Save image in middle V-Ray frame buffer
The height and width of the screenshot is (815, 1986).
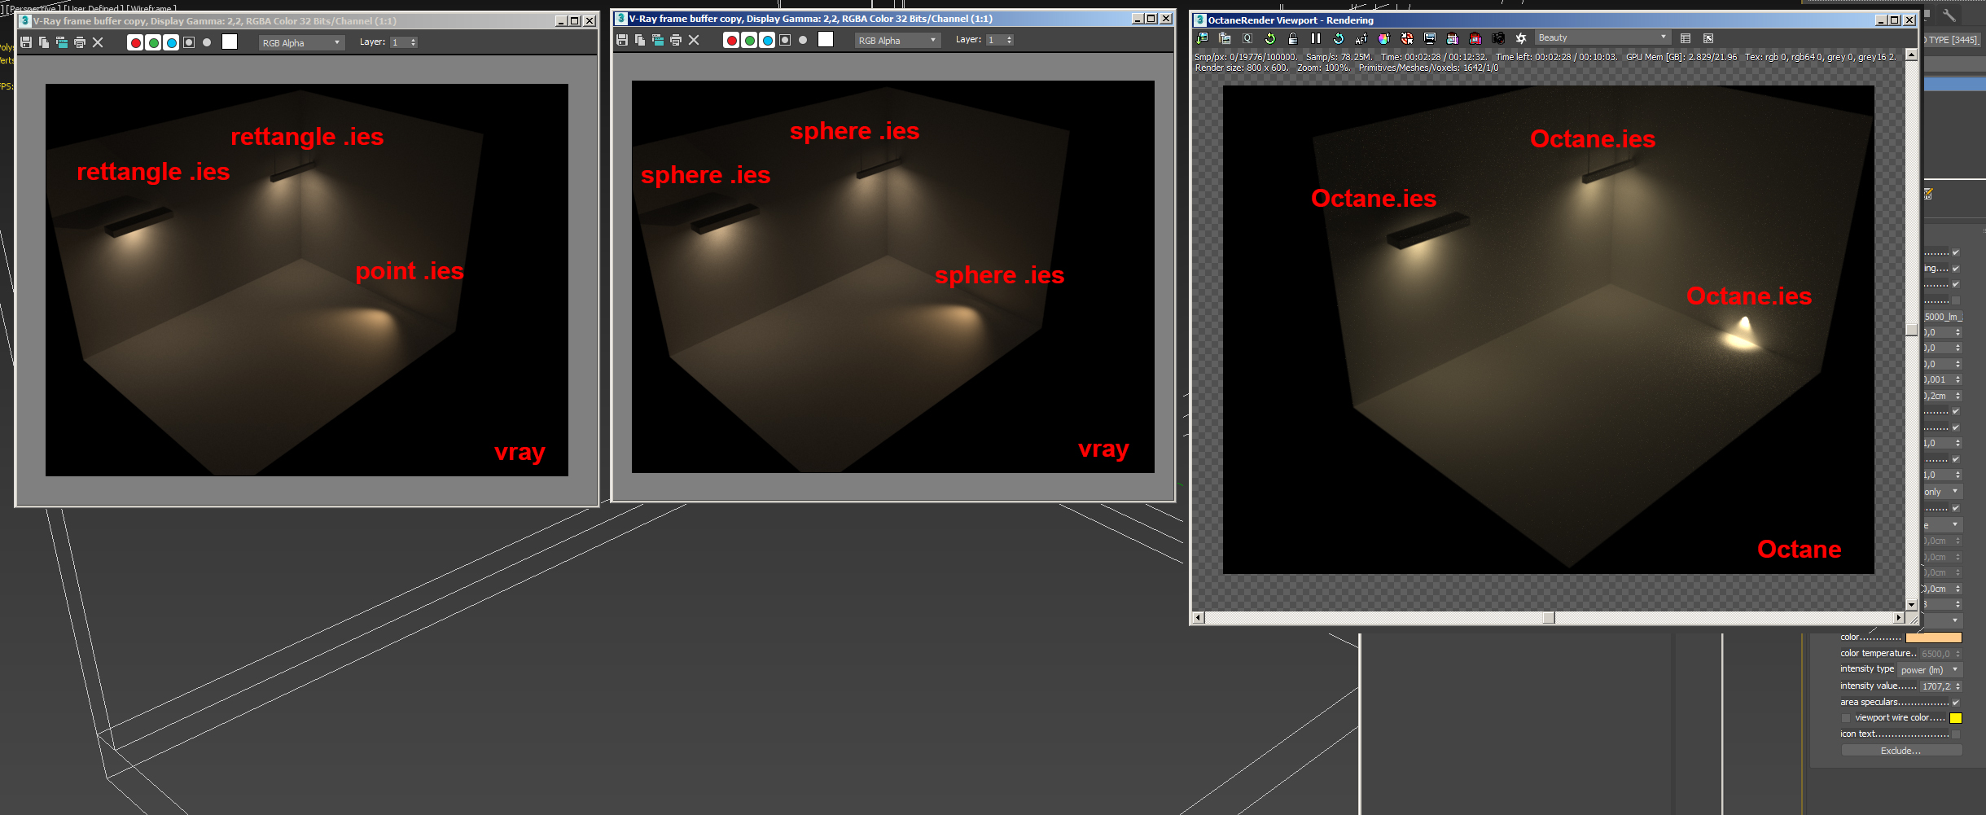622,40
